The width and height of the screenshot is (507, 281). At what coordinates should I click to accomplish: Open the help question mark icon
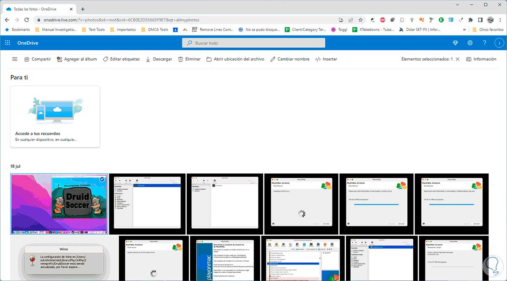(485, 43)
